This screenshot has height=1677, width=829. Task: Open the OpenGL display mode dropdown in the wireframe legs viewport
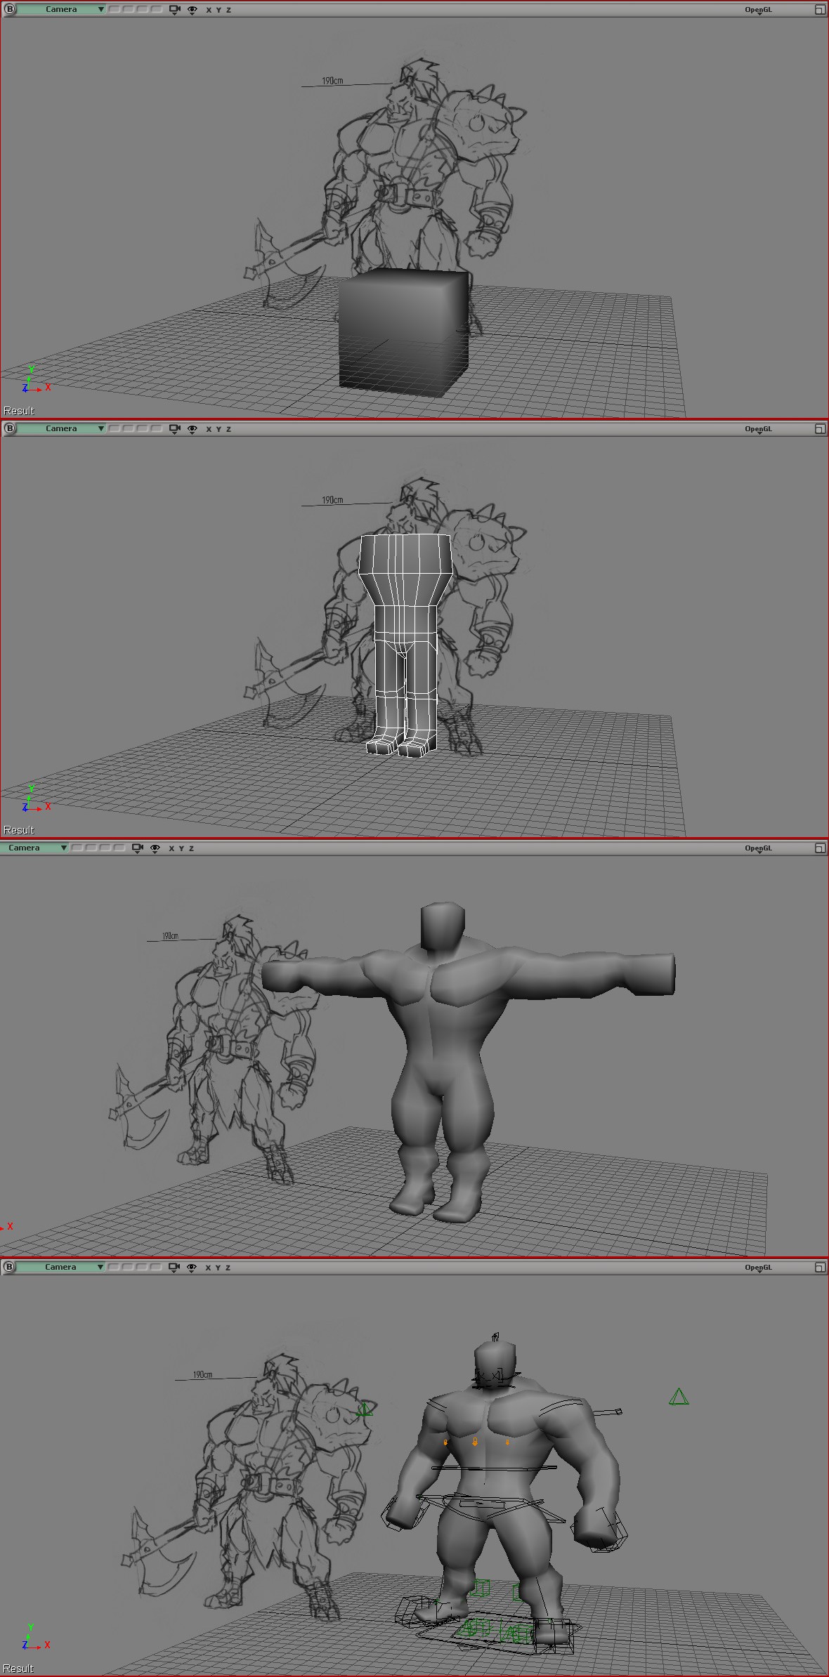coord(759,430)
